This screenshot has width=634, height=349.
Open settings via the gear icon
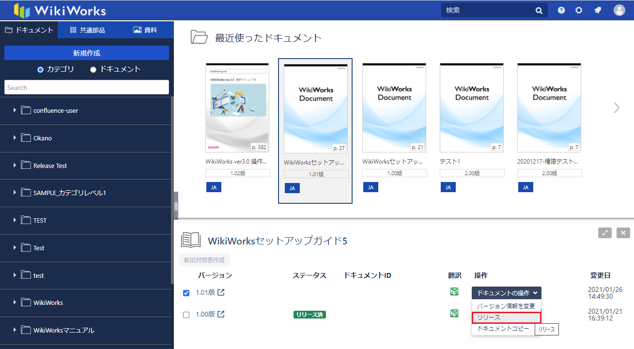pyautogui.click(x=579, y=10)
